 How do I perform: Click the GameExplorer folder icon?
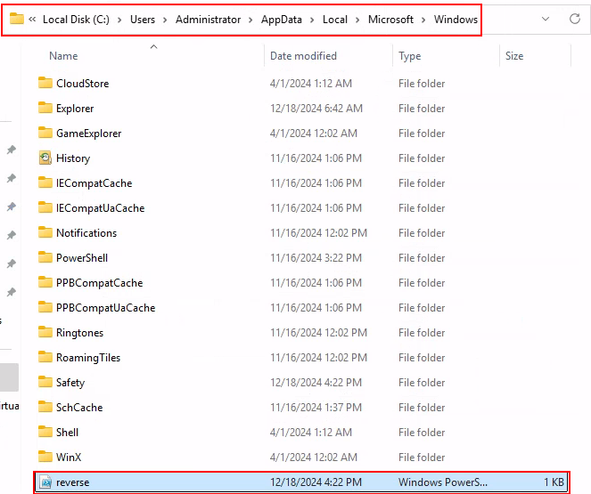[x=45, y=134]
